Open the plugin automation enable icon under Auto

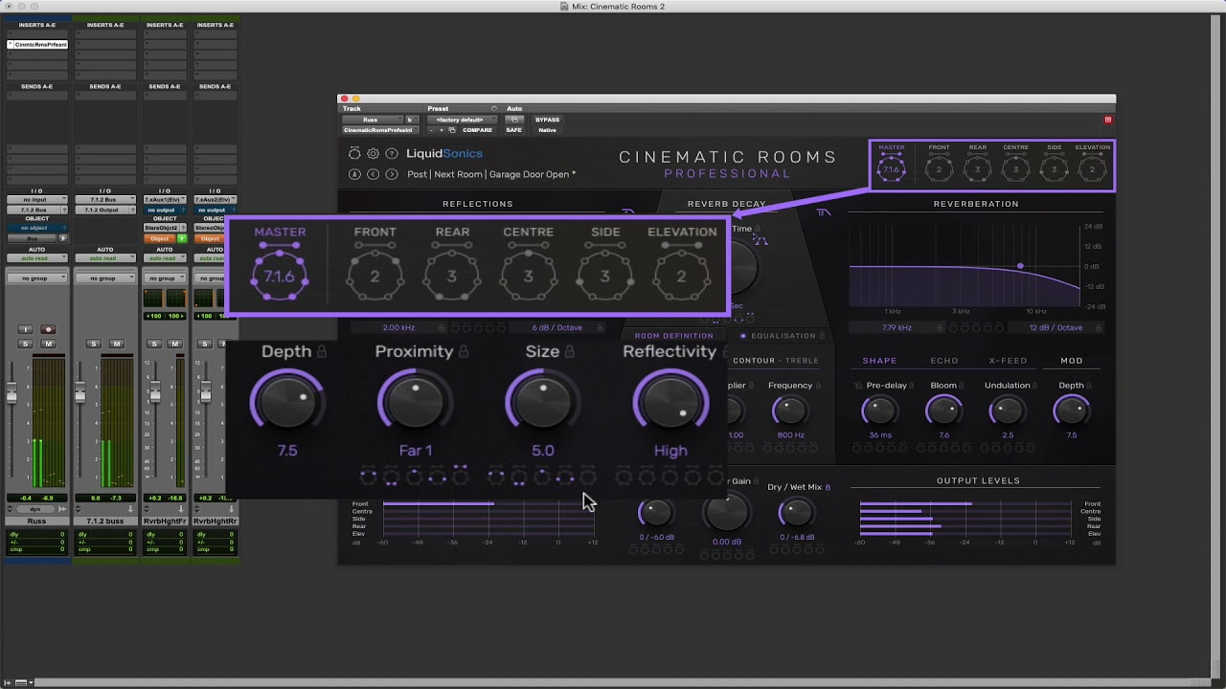[513, 120]
